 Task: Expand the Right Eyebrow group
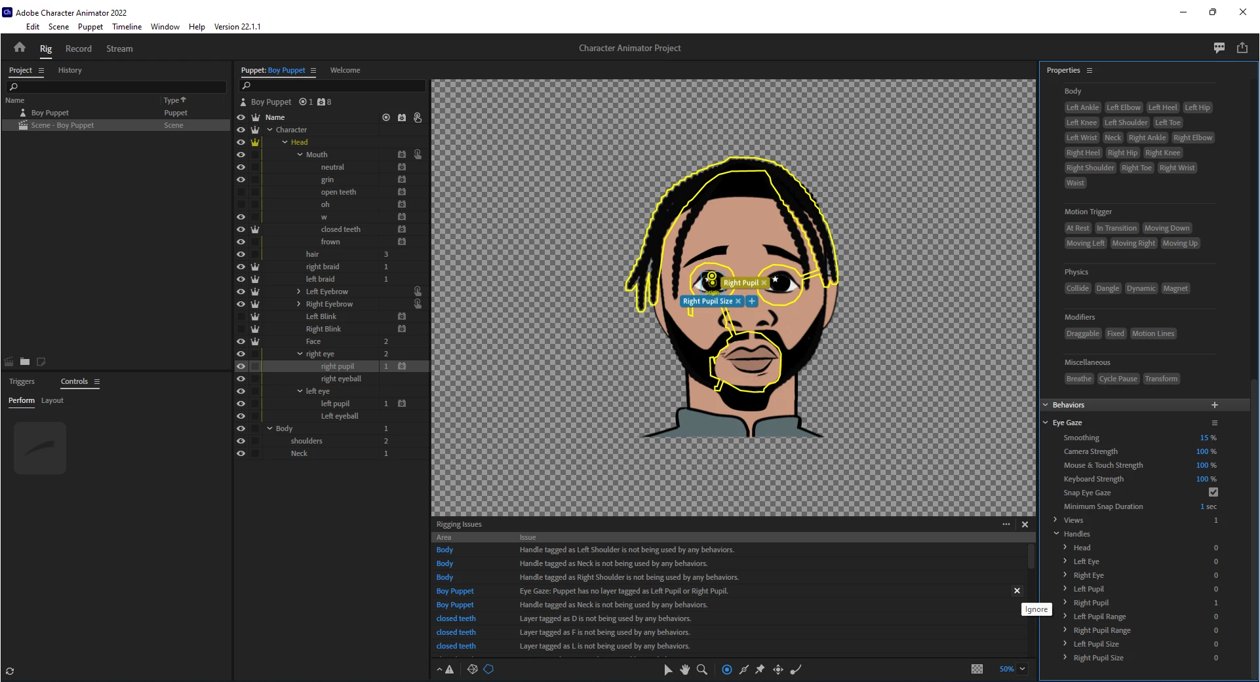tap(299, 304)
